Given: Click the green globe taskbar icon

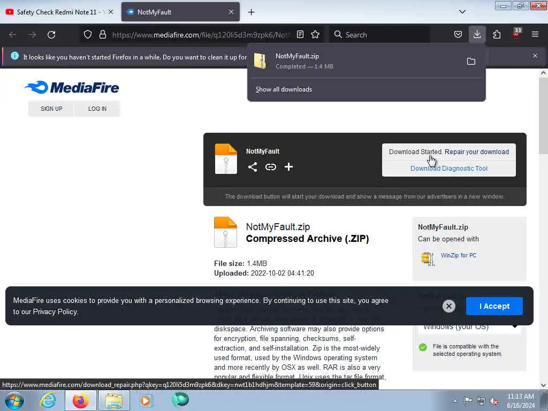Looking at the screenshot, I should 180,400.
